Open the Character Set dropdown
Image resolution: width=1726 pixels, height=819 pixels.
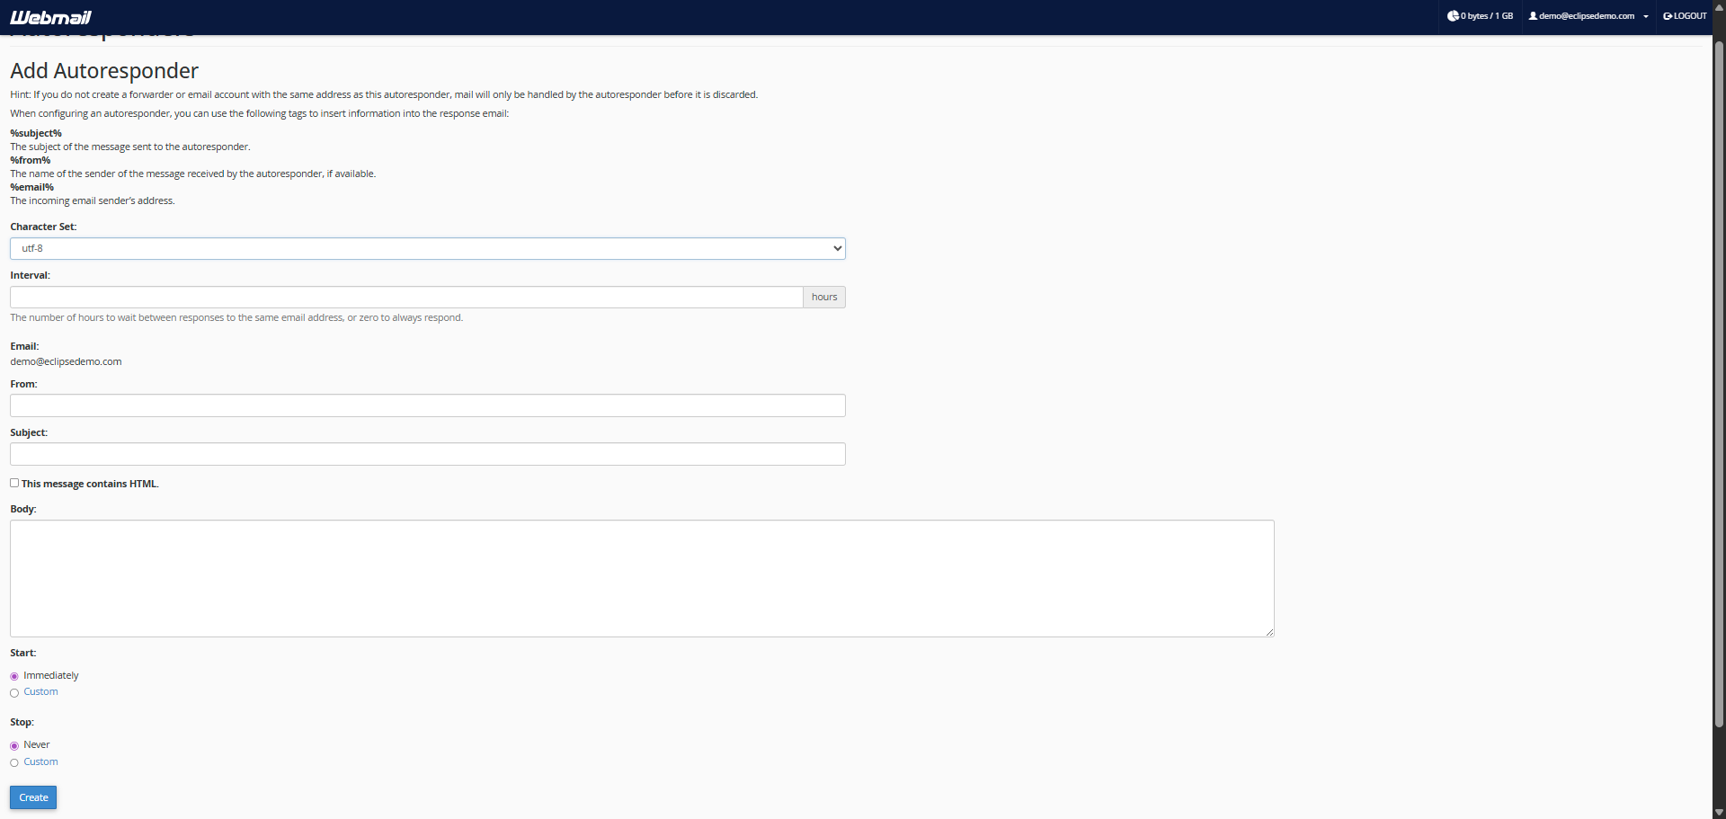click(x=427, y=248)
